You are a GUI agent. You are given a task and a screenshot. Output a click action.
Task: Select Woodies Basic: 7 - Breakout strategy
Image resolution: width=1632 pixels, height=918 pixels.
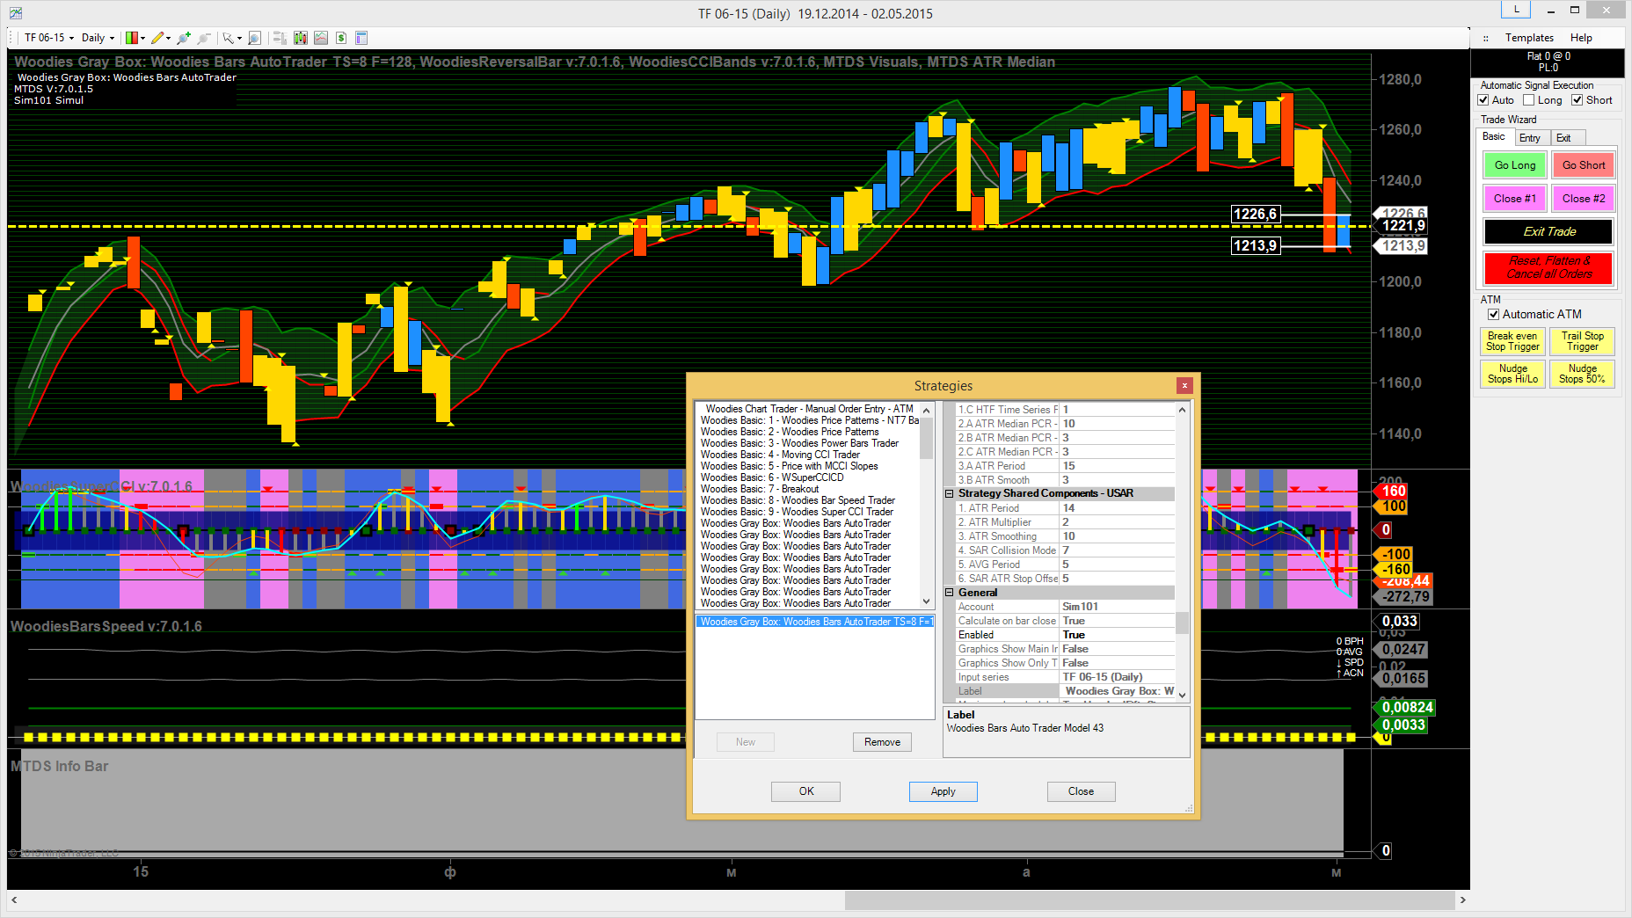click(759, 489)
